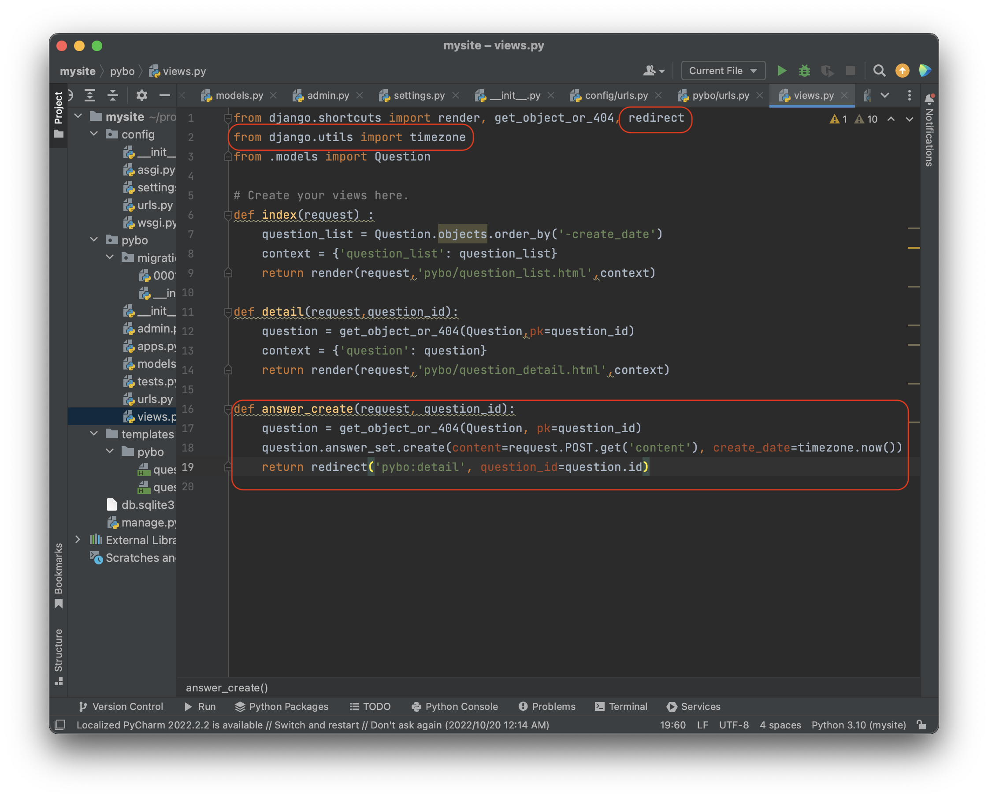988x799 pixels.
Task: Collapse all in project tree
Action: pyautogui.click(x=113, y=95)
